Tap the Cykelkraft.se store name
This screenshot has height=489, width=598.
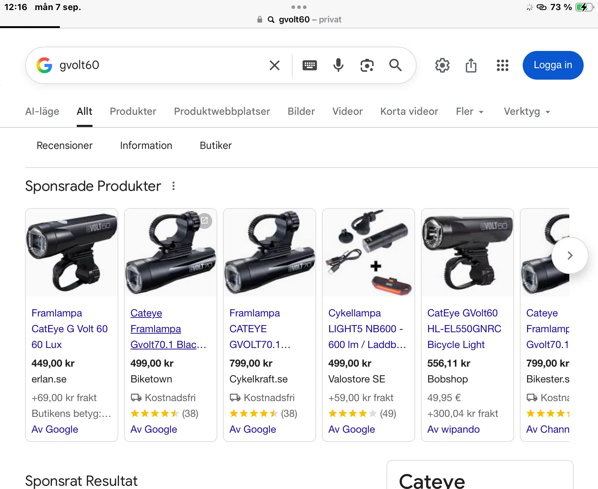pyautogui.click(x=258, y=379)
